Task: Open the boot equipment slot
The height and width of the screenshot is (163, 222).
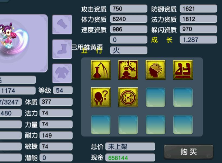Action: [x=62, y=49]
